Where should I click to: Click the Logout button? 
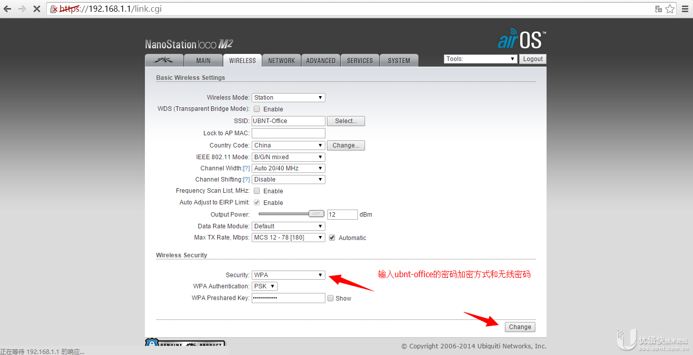pyautogui.click(x=533, y=59)
